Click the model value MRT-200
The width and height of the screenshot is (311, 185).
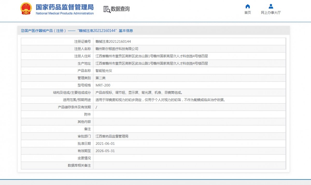(x=103, y=85)
